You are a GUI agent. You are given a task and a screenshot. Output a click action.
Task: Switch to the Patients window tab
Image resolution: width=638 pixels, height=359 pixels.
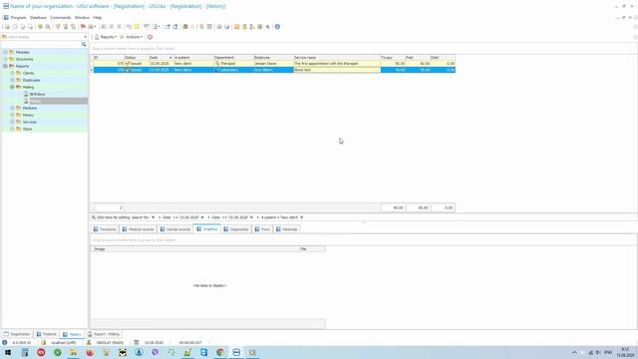47,334
